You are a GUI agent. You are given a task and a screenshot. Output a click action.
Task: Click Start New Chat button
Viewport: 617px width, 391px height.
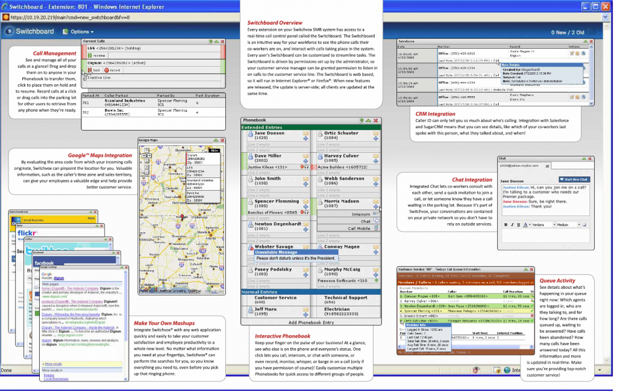tap(574, 180)
